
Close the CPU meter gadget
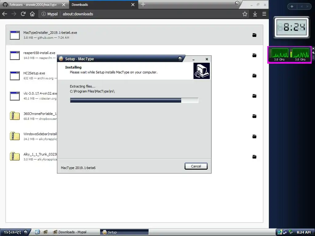[313, 49]
